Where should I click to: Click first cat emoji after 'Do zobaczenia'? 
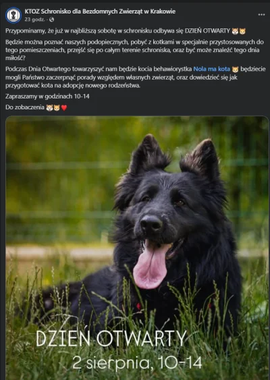pyautogui.click(x=49, y=107)
